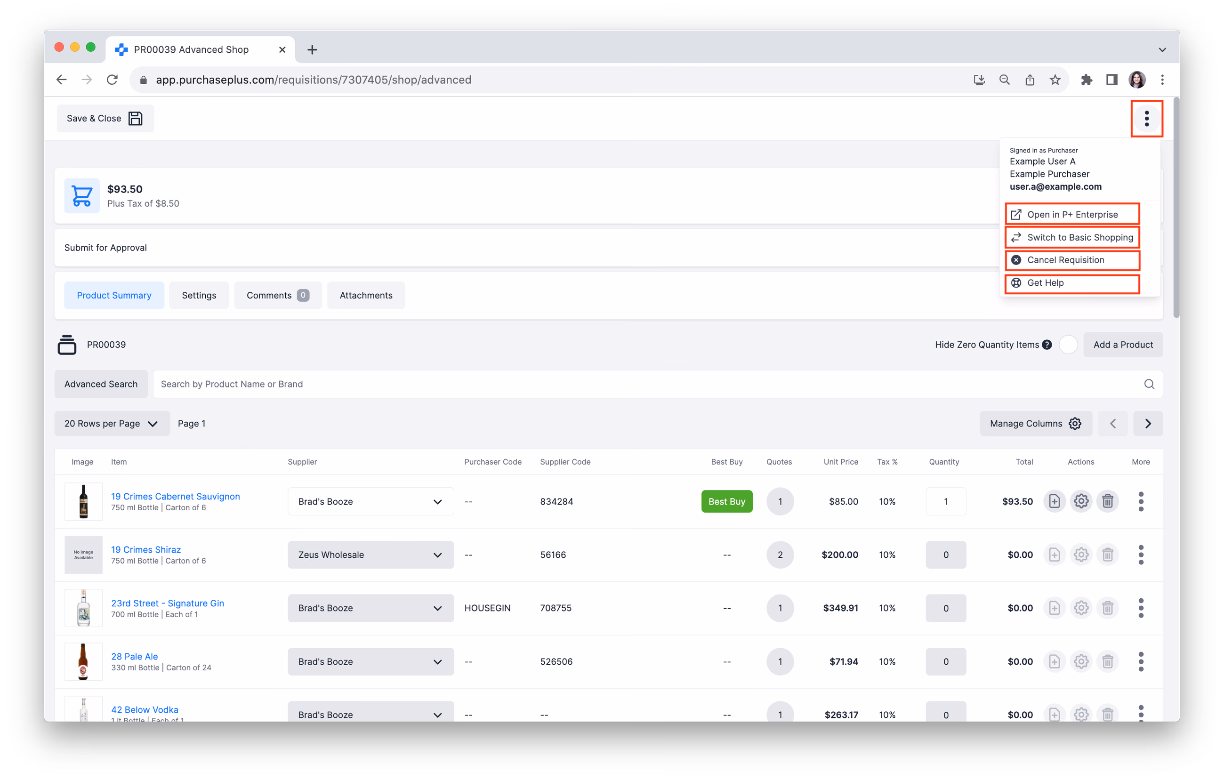Open settings gear for 19 Crimes Shiraz
This screenshot has height=780, width=1224.
point(1081,555)
